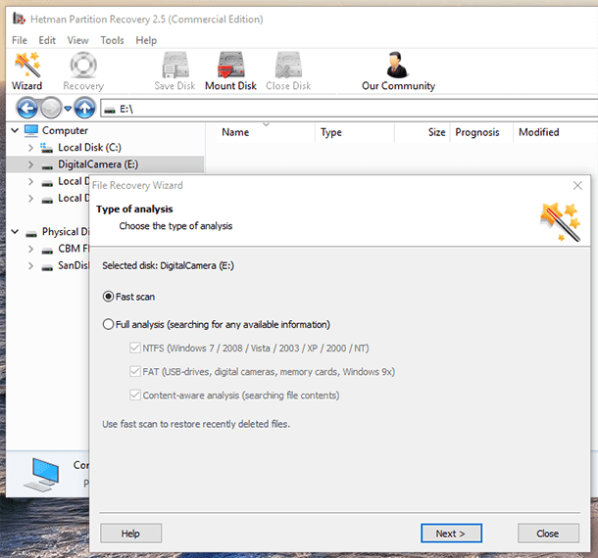Sort by the Size column header
The image size is (598, 558).
tap(423, 132)
